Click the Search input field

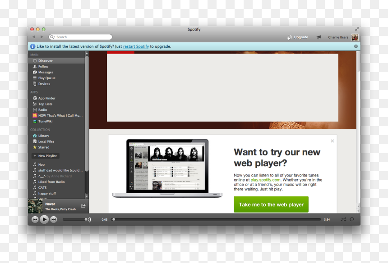pos(80,37)
